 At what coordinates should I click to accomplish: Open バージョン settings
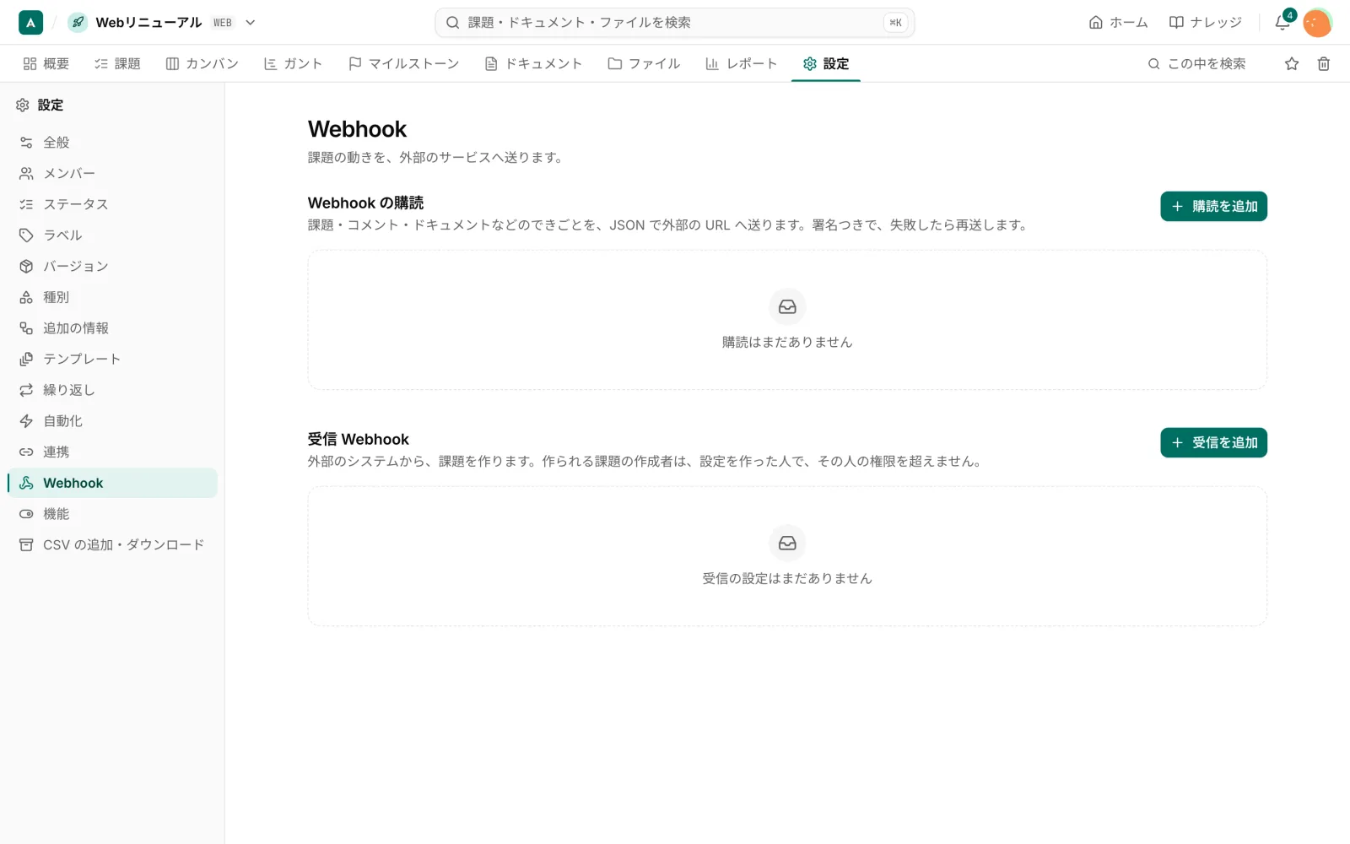112,266
